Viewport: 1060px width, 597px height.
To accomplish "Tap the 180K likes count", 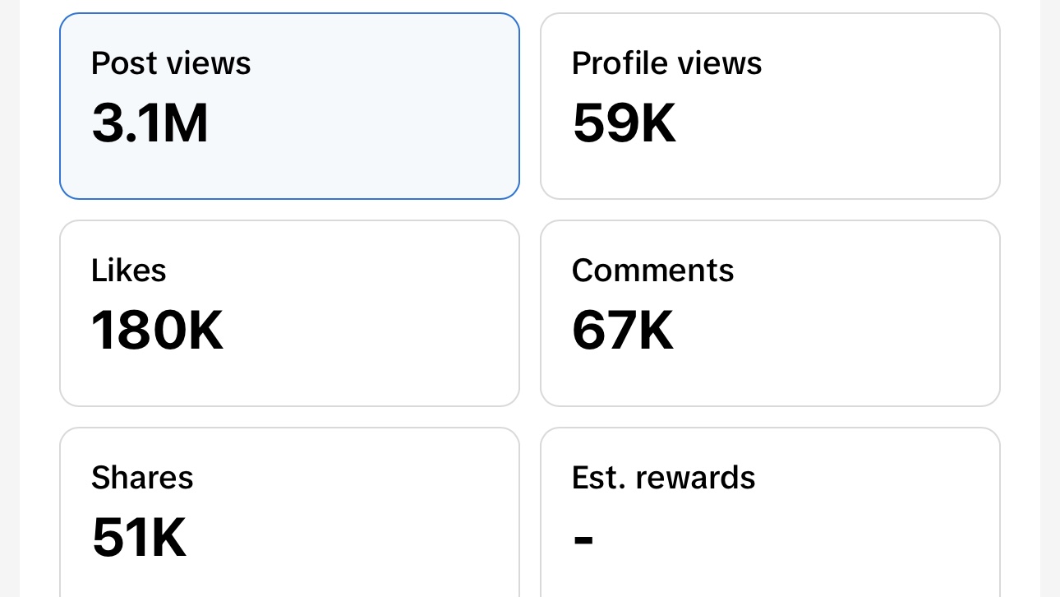I will 157,331.
